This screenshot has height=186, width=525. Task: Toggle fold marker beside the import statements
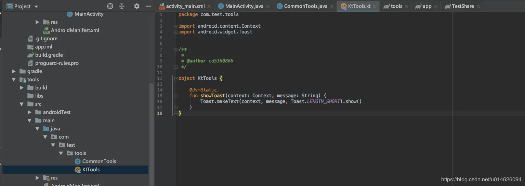[x=175, y=26]
